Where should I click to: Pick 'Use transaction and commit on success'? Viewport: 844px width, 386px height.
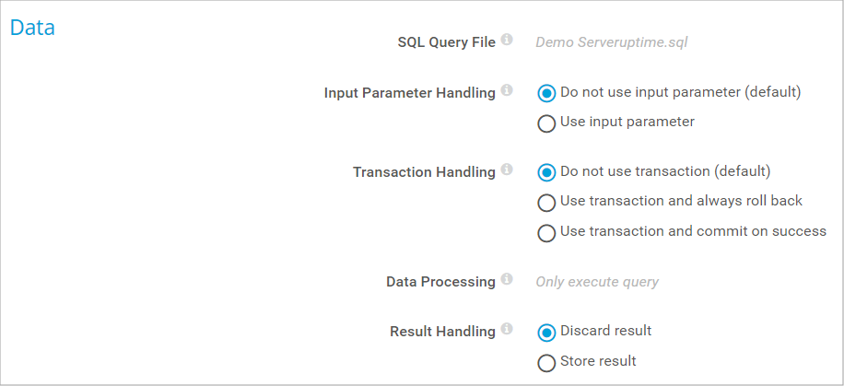click(546, 232)
